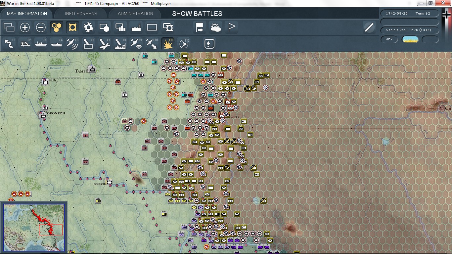The height and width of the screenshot is (254, 452).
Task: Click the SHOW BATTLES mode title
Action: (x=197, y=14)
